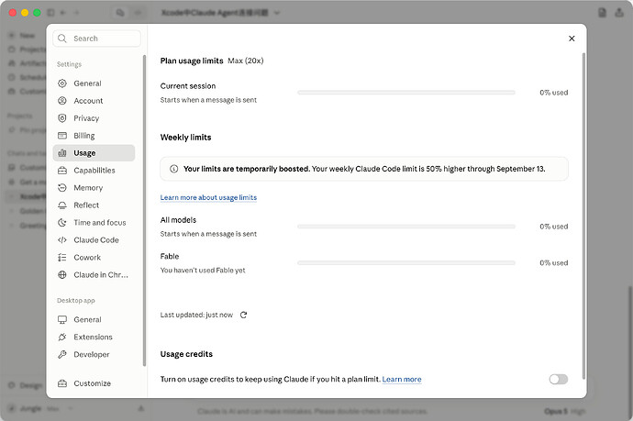Expand the conversation title dropdown chevron
Image resolution: width=633 pixels, height=421 pixels.
[277, 13]
